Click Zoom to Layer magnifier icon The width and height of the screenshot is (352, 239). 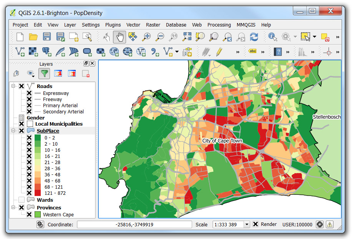[214, 37]
